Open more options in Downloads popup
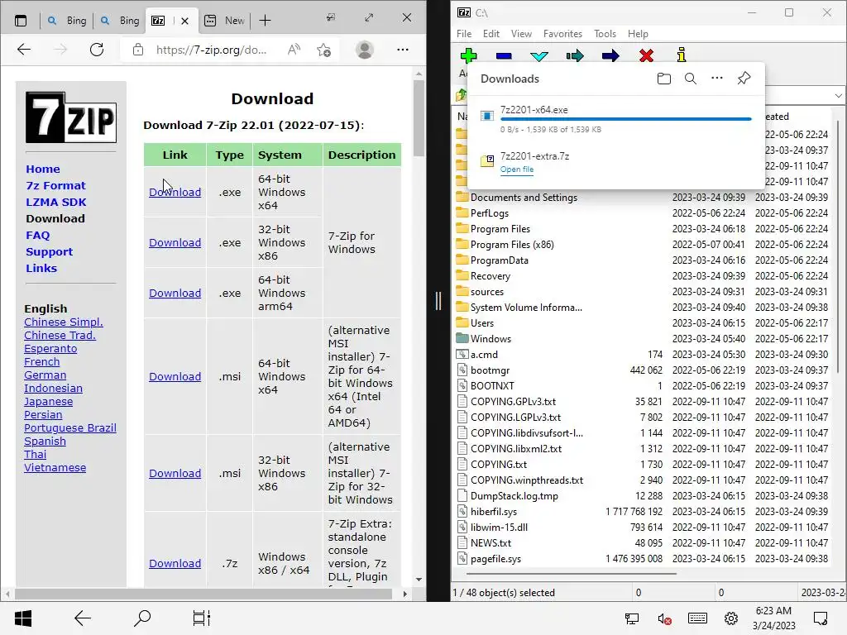Image resolution: width=847 pixels, height=635 pixels. [717, 79]
